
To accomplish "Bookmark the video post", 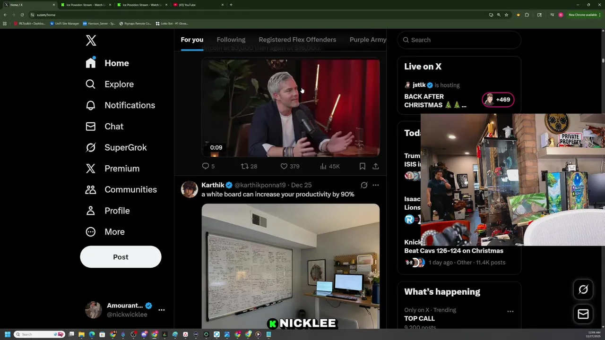I will (362, 166).
